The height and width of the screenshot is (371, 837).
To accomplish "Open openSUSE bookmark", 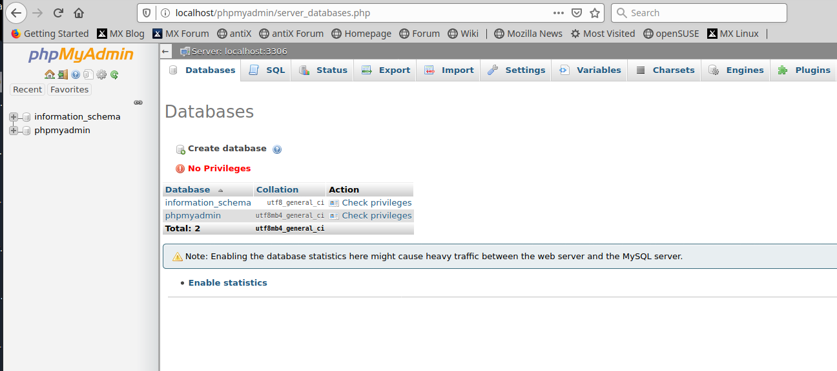I will click(671, 34).
